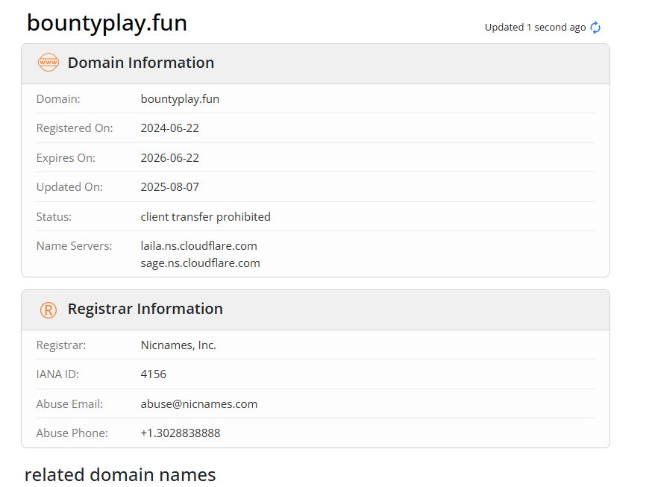Image resolution: width=658 pixels, height=487 pixels.
Task: Click the updated date 2025-08-07
Action: 169,187
